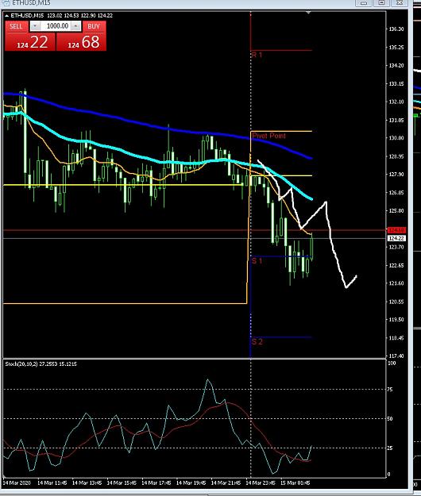Select the 1000.00 volume input field
This screenshot has width=421, height=496.
56,26
